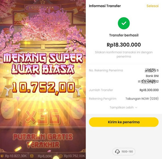Click the wallet balance icon in game bar
Screen dimensions: 162x159
(2, 156)
